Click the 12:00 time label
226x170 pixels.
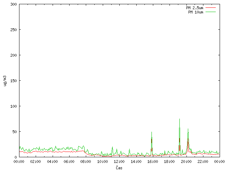coord(119,161)
